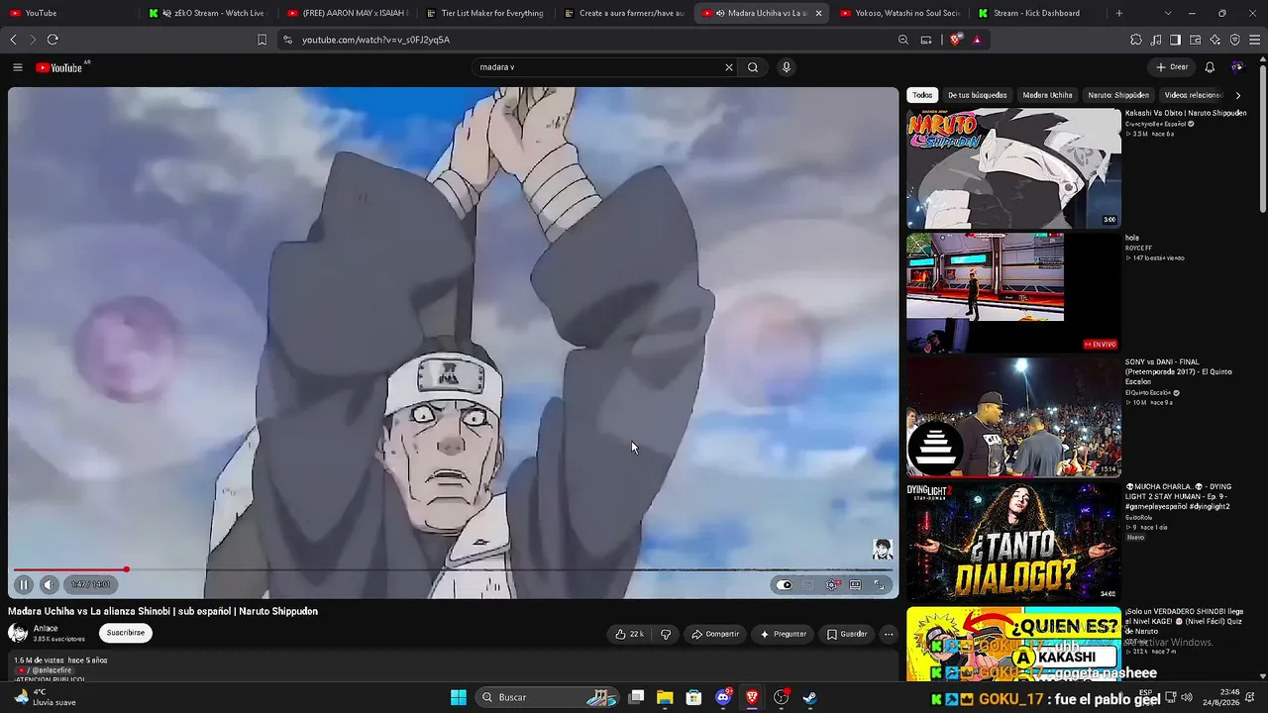Turn on subtitles in the video player
The height and width of the screenshot is (713, 1268).
(x=808, y=585)
